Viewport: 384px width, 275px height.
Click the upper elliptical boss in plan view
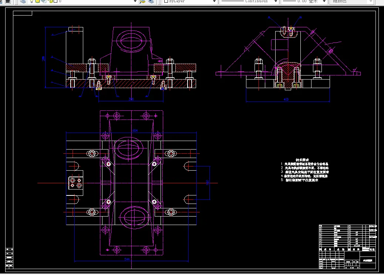point(129,148)
